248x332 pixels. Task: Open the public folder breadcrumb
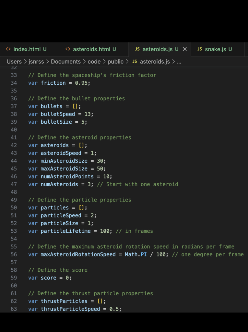115,62
